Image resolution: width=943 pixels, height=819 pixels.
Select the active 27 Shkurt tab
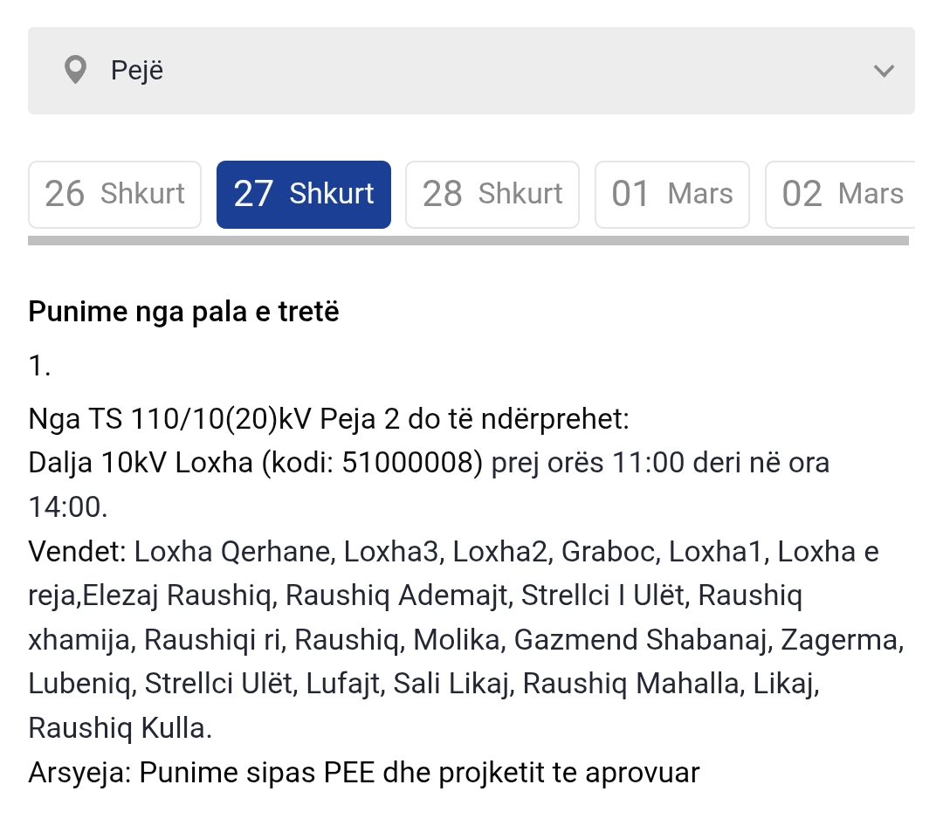tap(304, 194)
